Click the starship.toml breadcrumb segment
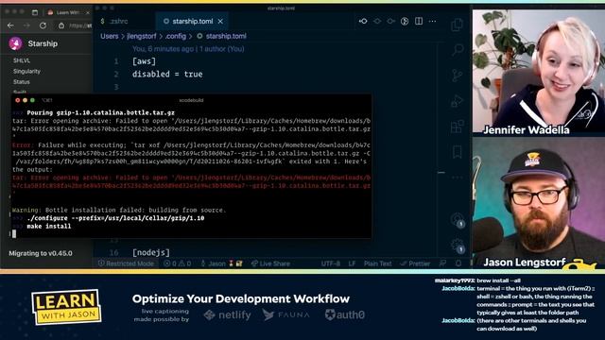Viewport: 605px width, 340px height. [222, 36]
